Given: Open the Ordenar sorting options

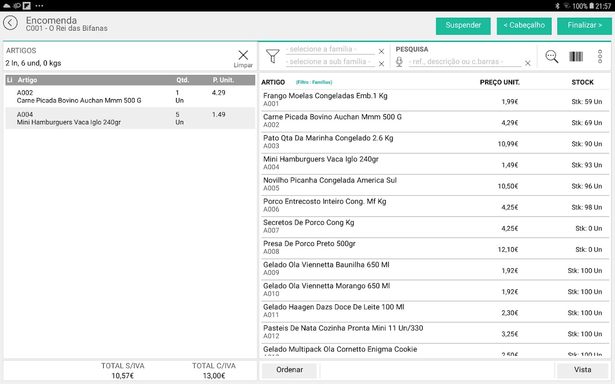Looking at the screenshot, I should (x=289, y=370).
